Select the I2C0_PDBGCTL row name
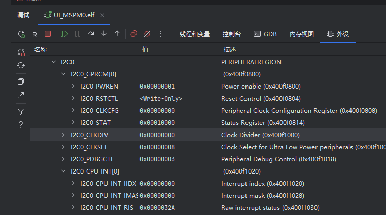 92,159
